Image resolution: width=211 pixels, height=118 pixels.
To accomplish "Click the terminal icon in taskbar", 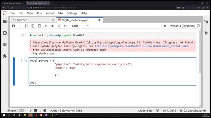I will (57, 115).
